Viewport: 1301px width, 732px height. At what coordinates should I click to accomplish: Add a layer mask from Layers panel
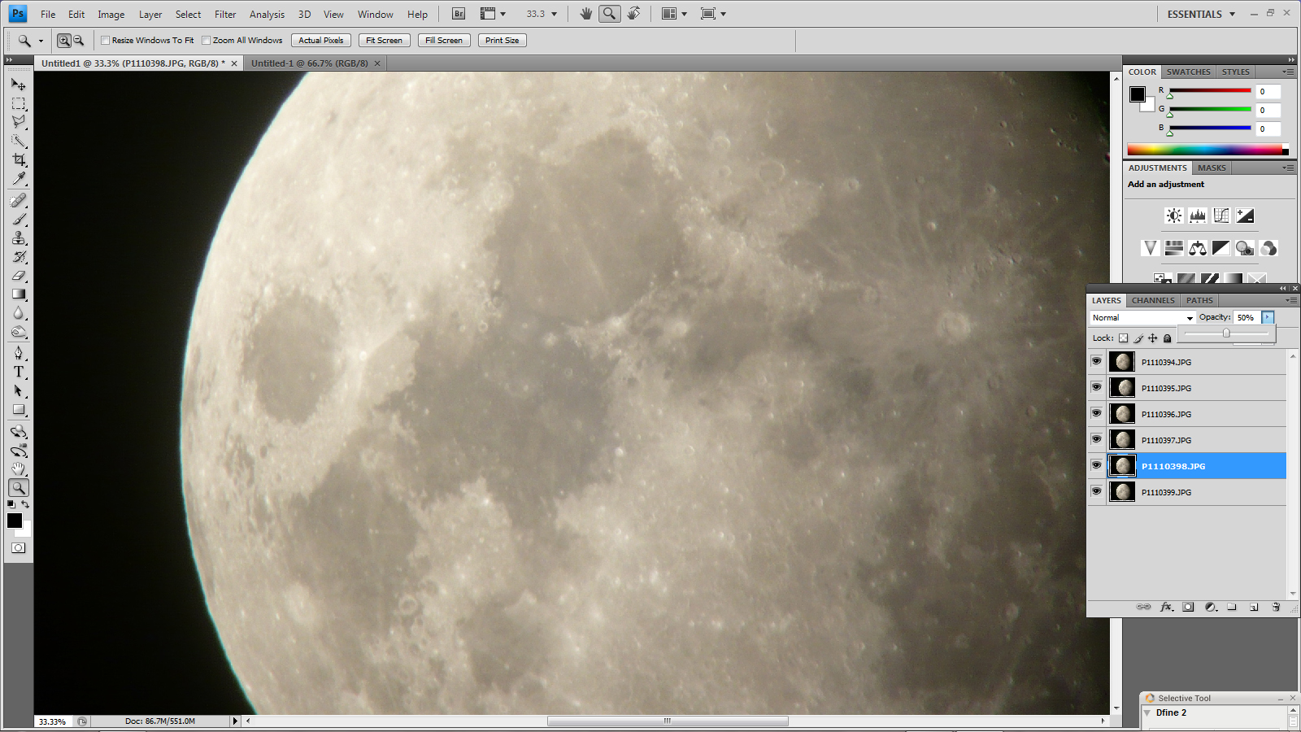coord(1188,607)
